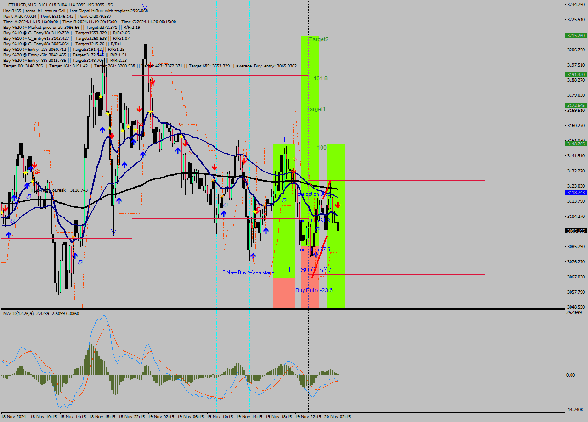This screenshot has height=422, width=588.
Task: Click the 'correction 61.8' label
Action: coord(314,221)
